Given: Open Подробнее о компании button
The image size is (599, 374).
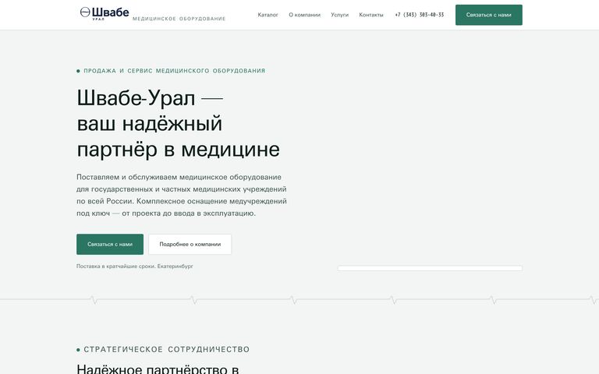Looking at the screenshot, I should pos(190,244).
